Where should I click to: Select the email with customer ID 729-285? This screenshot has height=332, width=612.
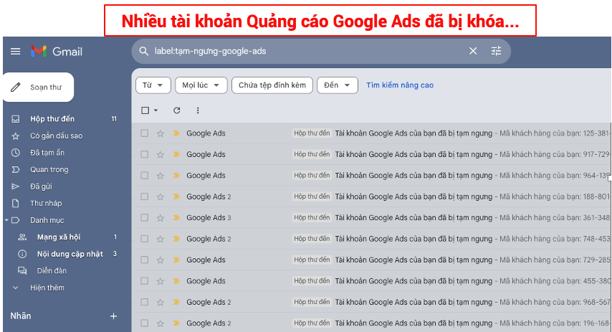(145, 260)
